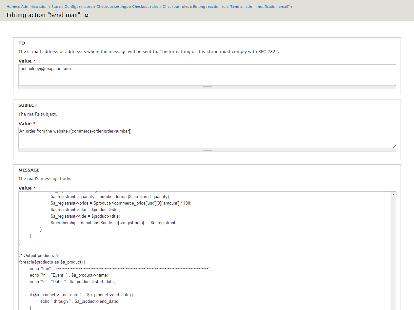Click the add-to-shortcuts plus icon beside the title

coord(87,15)
